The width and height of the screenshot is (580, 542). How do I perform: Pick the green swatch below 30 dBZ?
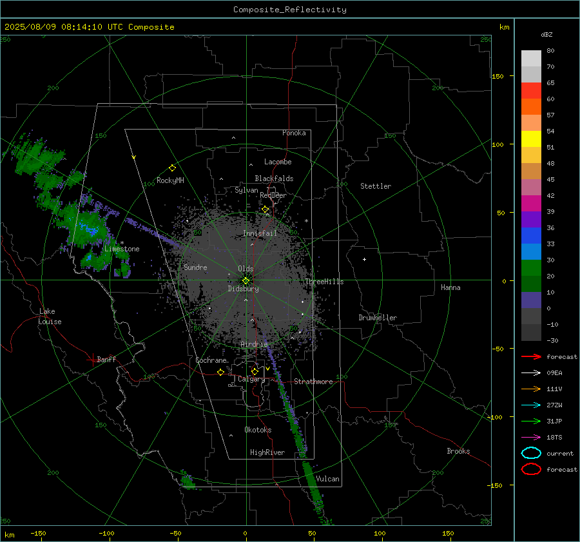click(x=531, y=268)
